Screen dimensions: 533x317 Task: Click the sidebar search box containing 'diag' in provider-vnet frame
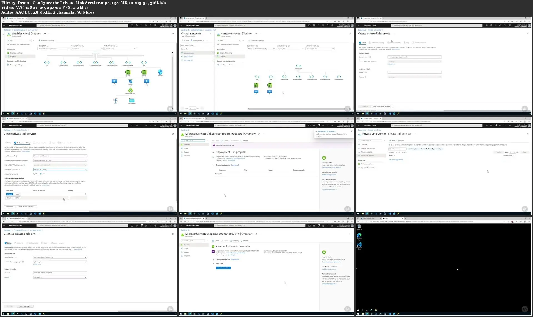click(19, 40)
